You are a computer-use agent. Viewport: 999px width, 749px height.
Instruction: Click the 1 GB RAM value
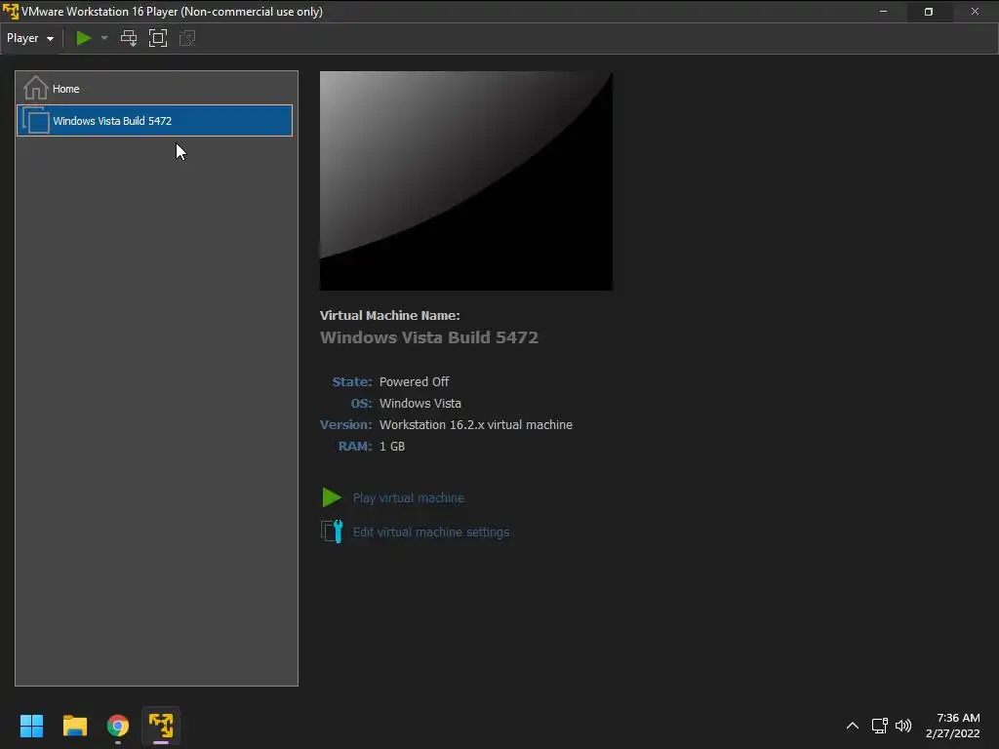(392, 447)
